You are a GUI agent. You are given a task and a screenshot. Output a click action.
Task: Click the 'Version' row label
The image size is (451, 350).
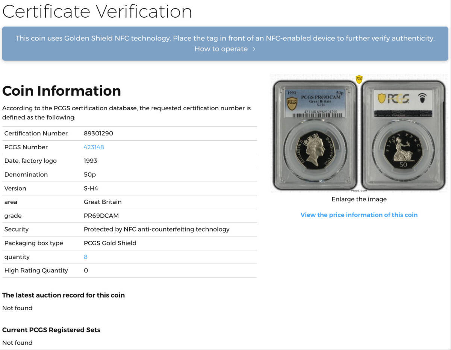click(x=15, y=188)
